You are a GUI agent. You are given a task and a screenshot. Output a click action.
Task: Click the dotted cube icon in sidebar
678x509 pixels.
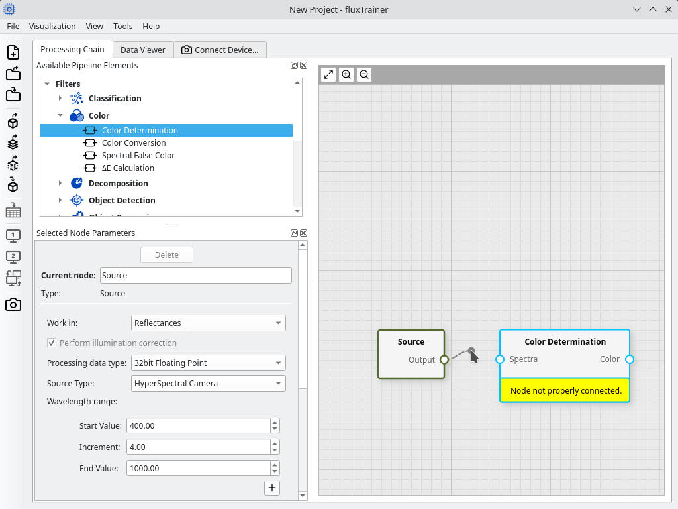[x=13, y=164]
